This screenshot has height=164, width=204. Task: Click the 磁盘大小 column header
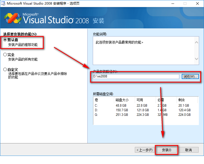[x=125, y=100]
